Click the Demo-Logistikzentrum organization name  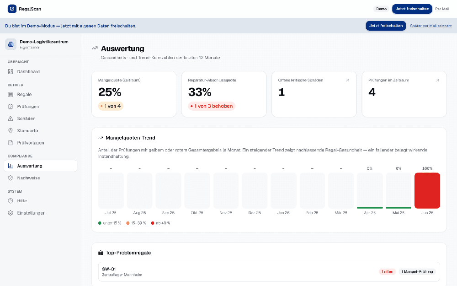pyautogui.click(x=44, y=42)
